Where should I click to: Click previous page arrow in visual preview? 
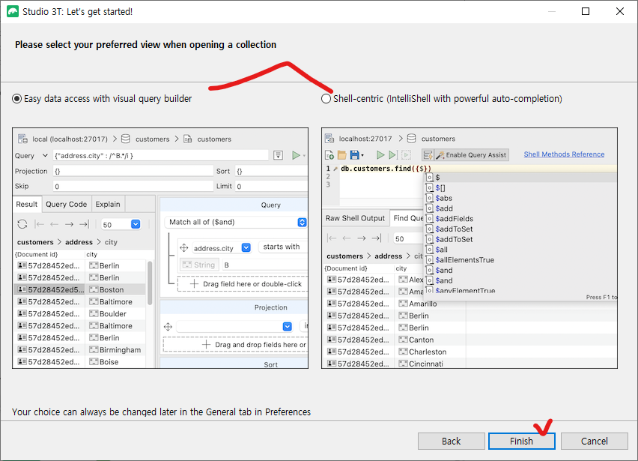tap(54, 224)
